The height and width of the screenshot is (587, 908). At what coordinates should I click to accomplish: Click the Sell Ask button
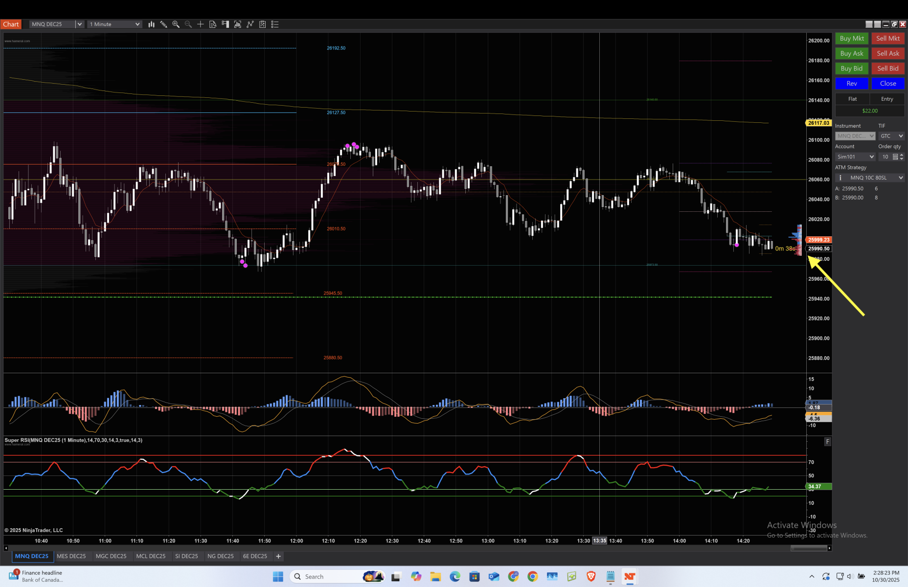888,53
